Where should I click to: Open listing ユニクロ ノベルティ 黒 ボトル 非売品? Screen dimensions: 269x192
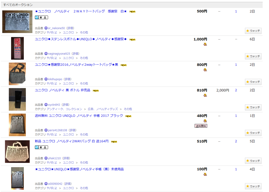(63, 90)
